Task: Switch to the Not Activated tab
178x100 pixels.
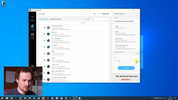Action: 44,19
